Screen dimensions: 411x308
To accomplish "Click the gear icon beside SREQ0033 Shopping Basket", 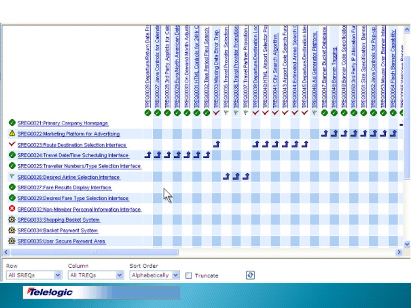I will (12, 219).
